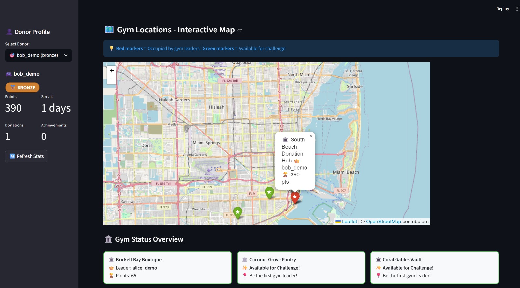Click the 'Green markers' text in banner

click(x=218, y=48)
